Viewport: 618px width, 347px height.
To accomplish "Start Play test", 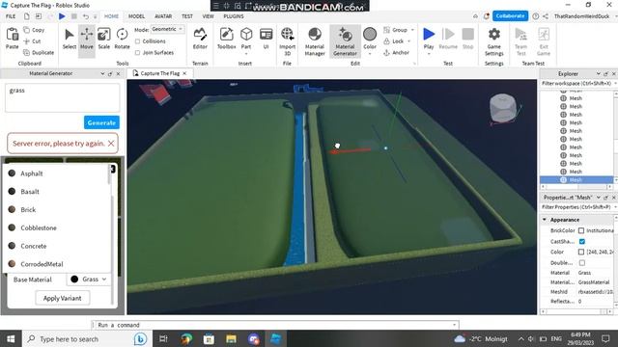I will pyautogui.click(x=429, y=35).
